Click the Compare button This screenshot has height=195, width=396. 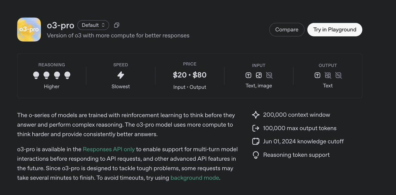coord(286,30)
